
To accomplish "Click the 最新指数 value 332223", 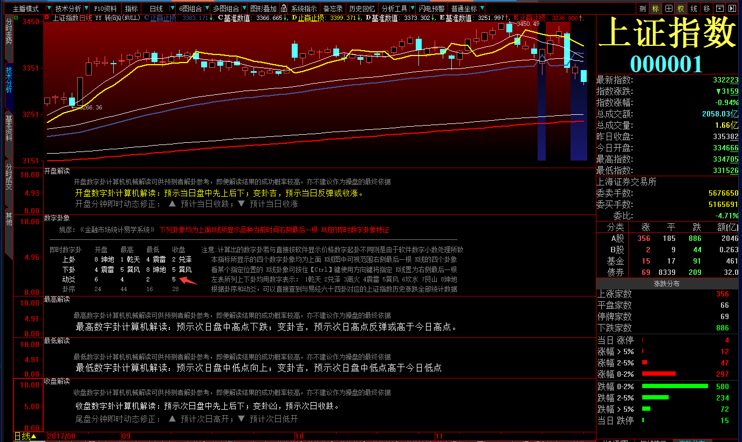I will tap(725, 80).
